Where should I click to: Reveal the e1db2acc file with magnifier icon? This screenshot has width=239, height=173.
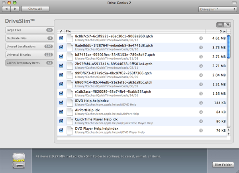coord(201,93)
